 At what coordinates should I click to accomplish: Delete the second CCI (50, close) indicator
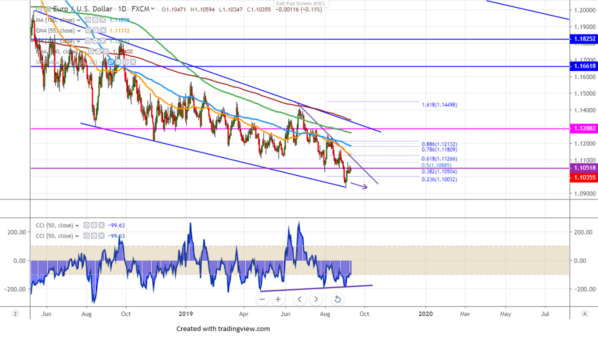coord(101,236)
